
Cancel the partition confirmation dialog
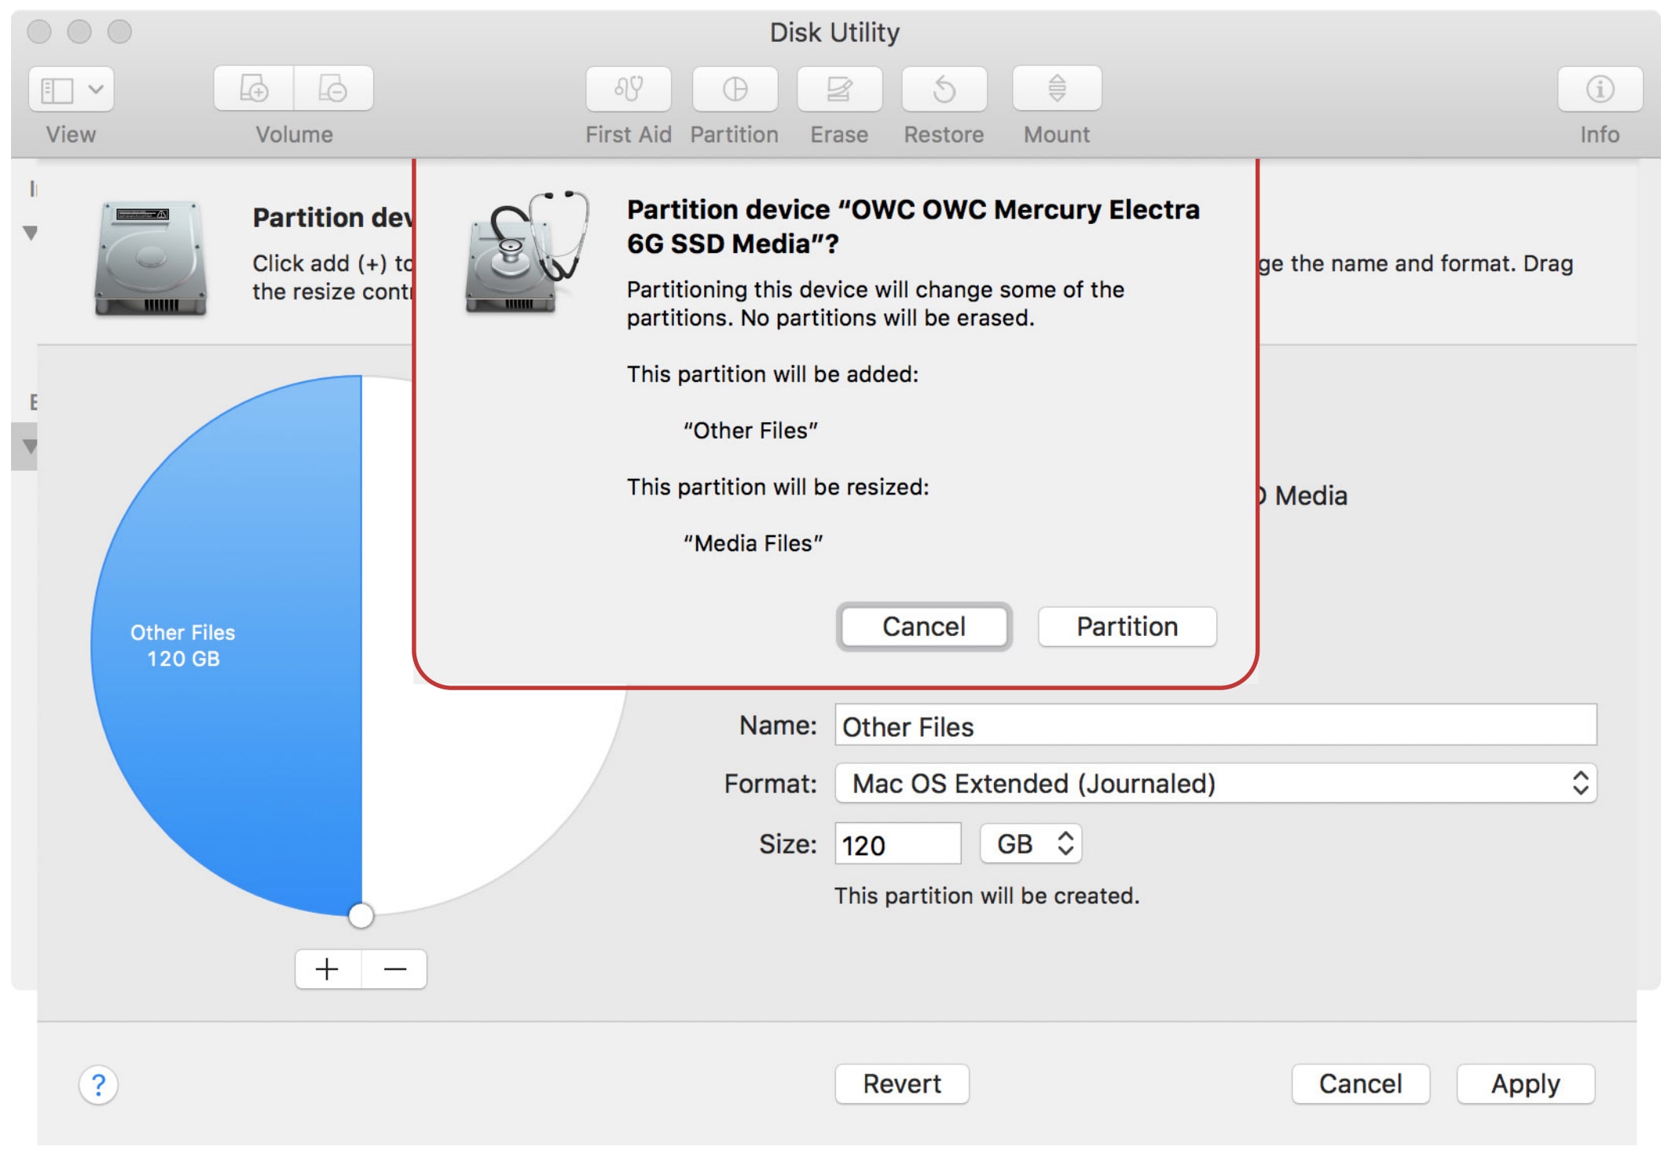pyautogui.click(x=923, y=627)
